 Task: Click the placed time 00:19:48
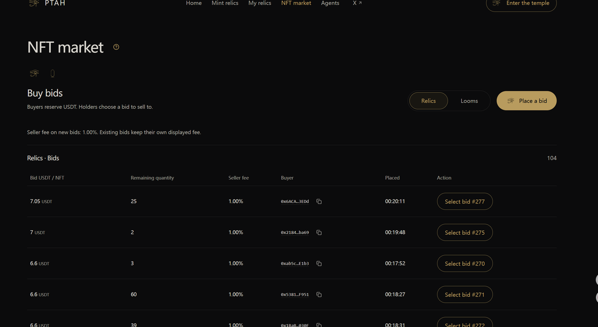[395, 232]
